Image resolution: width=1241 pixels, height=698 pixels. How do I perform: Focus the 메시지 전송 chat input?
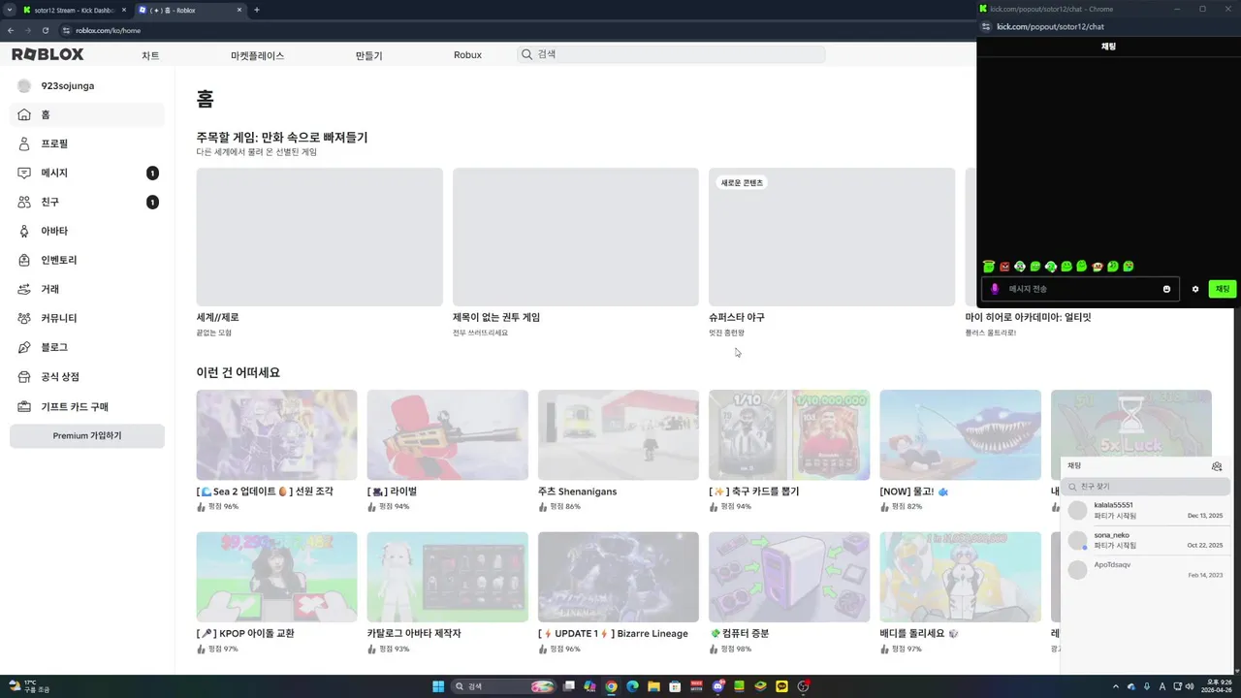click(1079, 289)
